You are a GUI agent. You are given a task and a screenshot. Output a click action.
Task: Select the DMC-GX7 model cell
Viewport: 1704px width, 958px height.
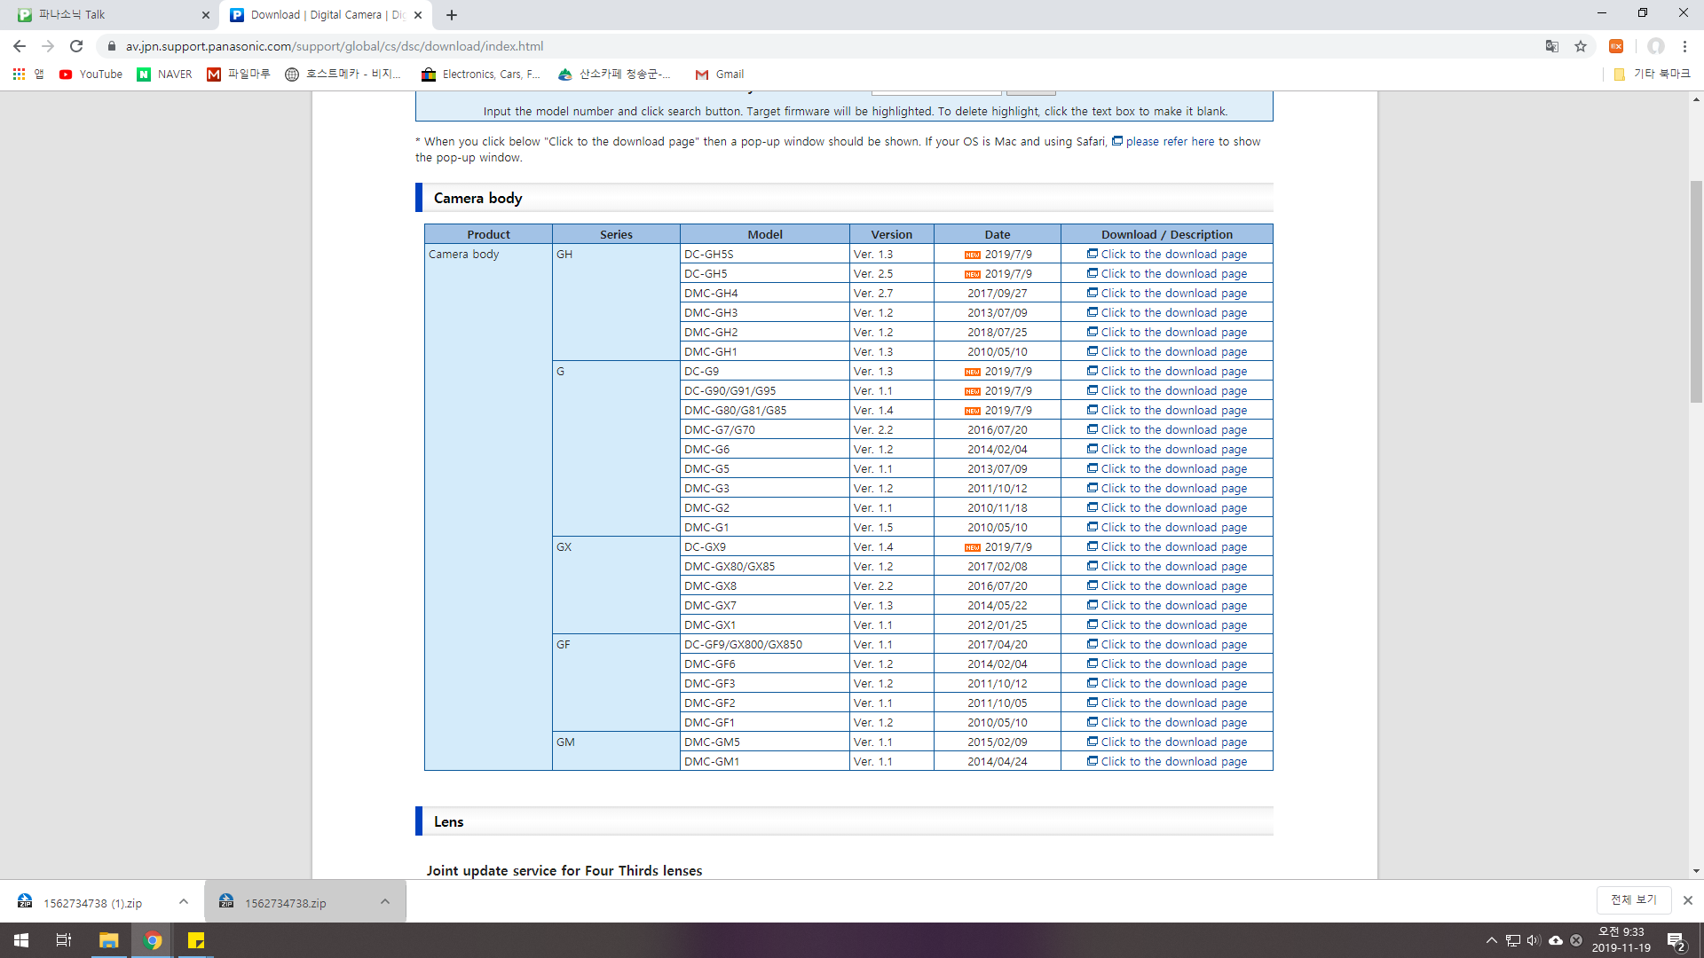click(764, 605)
